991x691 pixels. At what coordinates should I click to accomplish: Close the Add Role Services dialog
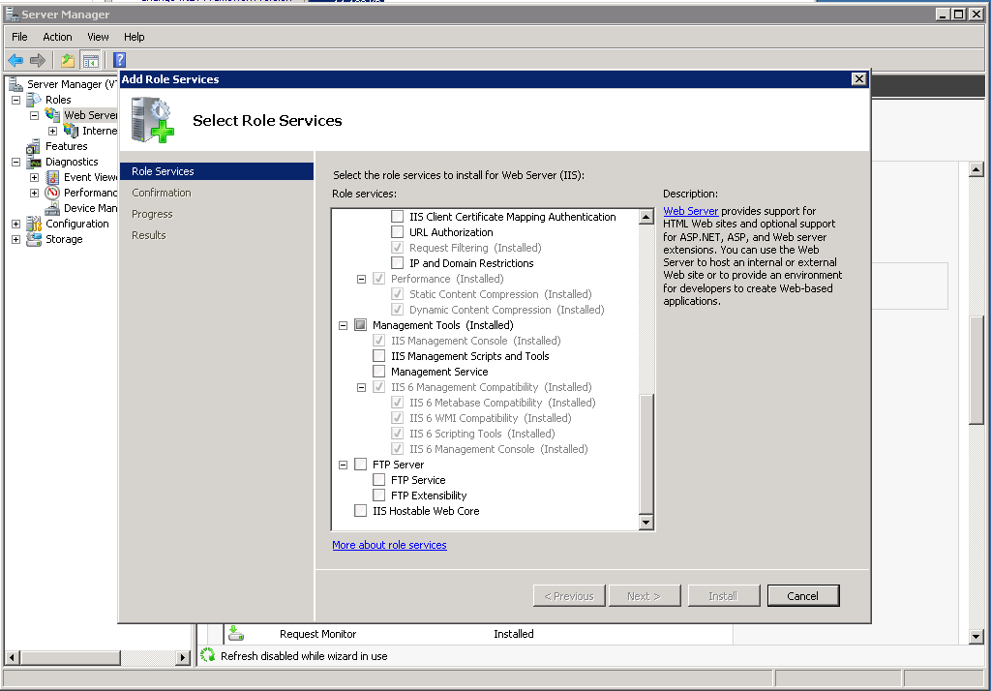coord(858,79)
